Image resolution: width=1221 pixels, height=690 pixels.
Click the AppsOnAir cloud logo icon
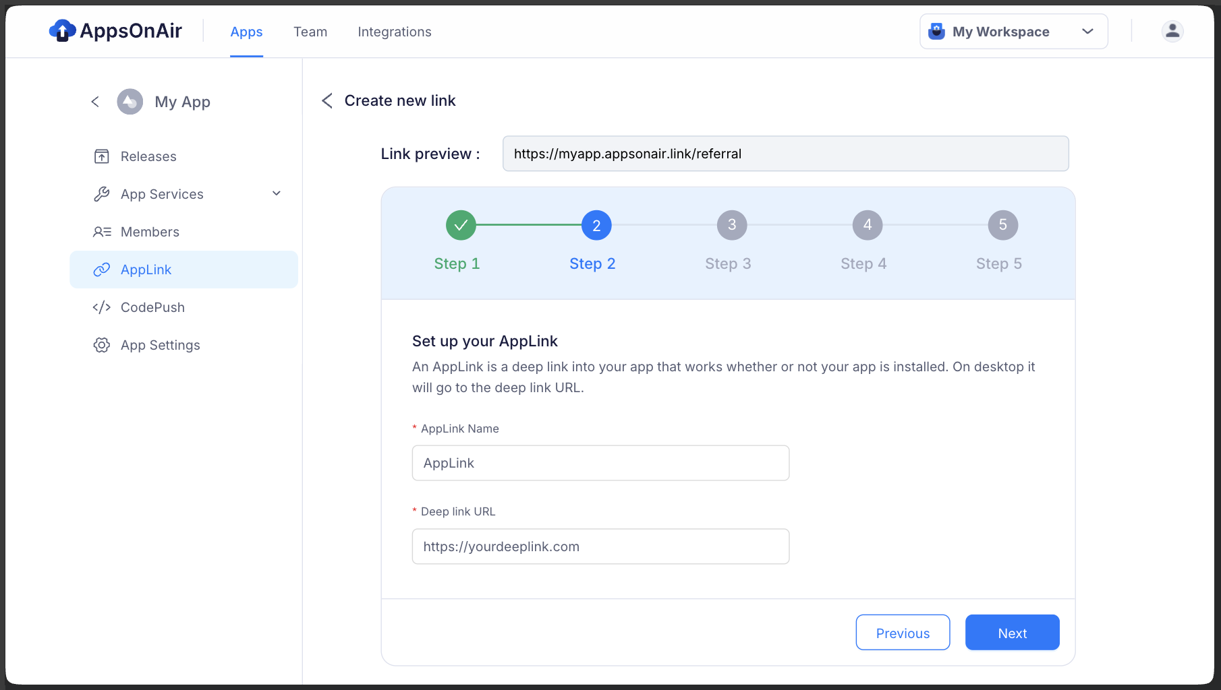tap(62, 30)
